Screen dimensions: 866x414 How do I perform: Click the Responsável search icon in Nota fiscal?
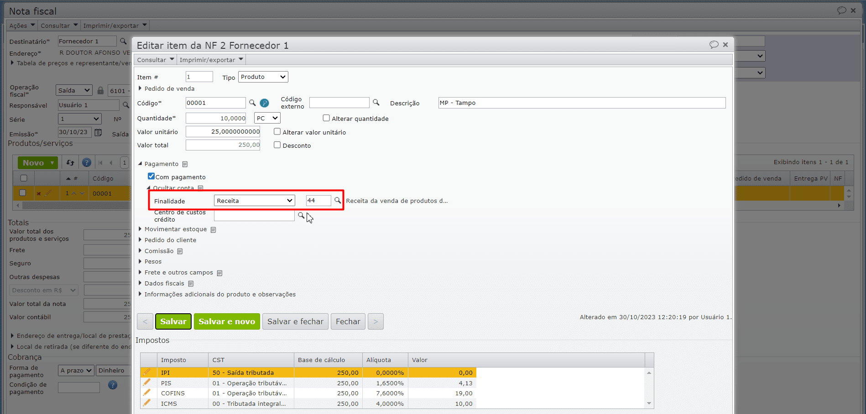(126, 105)
